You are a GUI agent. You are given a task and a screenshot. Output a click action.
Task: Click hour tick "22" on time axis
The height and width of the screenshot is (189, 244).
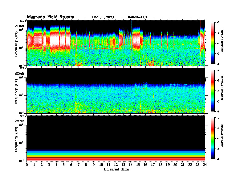(190, 165)
